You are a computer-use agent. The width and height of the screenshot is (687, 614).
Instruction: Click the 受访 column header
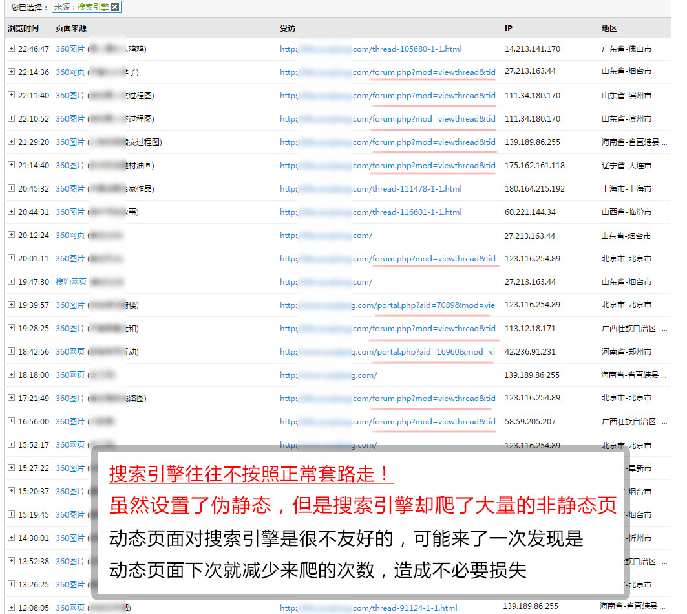[x=288, y=28]
